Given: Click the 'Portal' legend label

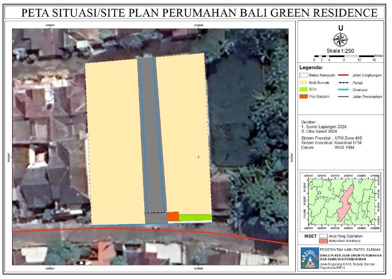Looking at the screenshot, I should 358,83.
